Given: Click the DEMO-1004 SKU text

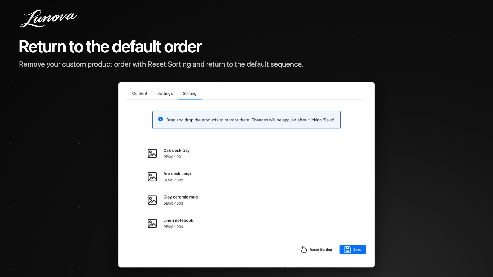Looking at the screenshot, I should (x=173, y=227).
